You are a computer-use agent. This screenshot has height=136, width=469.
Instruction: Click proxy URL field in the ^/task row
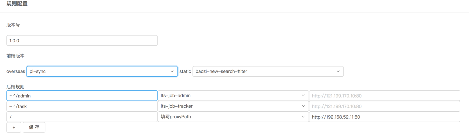pyautogui.click(x=384, y=106)
